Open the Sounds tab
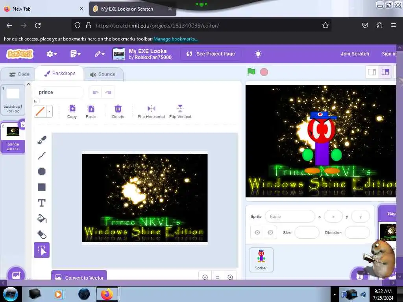 (103, 74)
